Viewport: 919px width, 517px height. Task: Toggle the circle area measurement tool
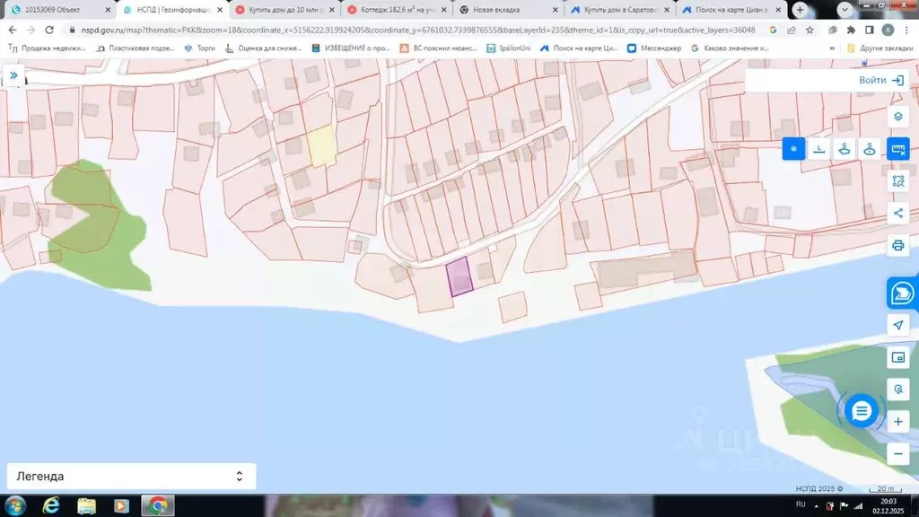pos(870,149)
